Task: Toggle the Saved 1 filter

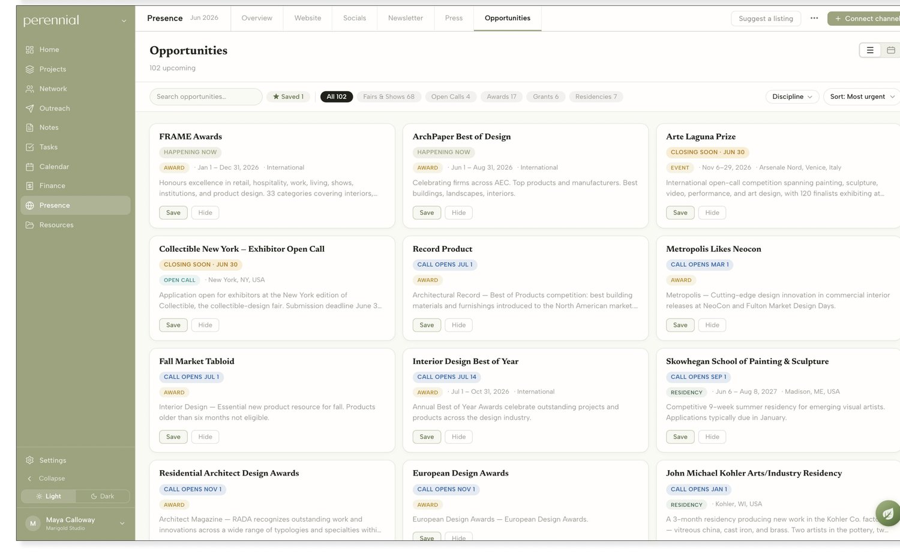Action: point(288,97)
